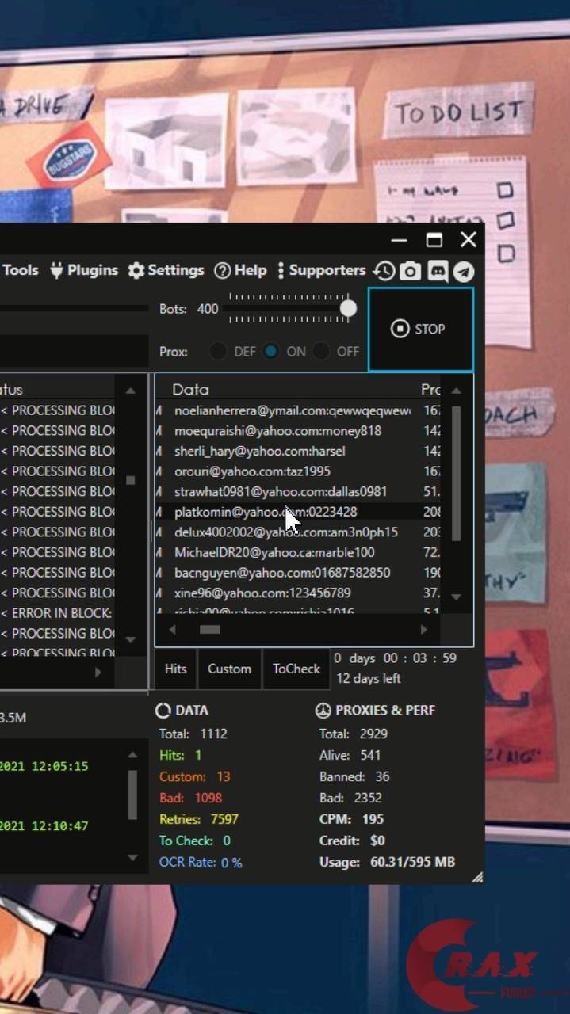The height and width of the screenshot is (1014, 570).
Task: Switch to the Custom tab
Action: 229,669
